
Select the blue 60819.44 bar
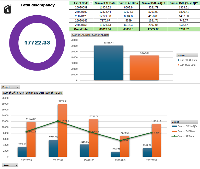[x=109, y=63]
